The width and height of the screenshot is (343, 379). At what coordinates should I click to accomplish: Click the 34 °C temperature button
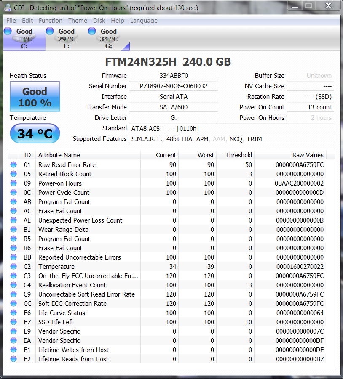tap(35, 134)
